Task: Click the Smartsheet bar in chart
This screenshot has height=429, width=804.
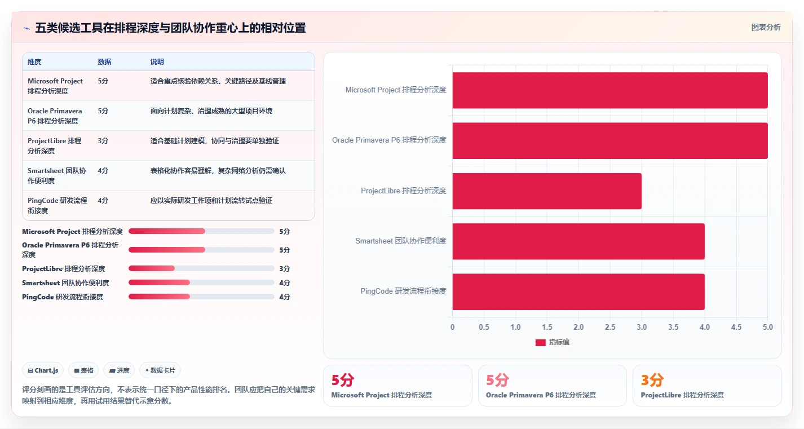Action: click(x=578, y=241)
